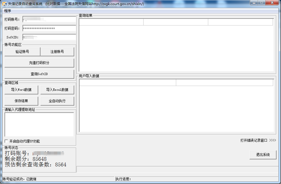Start 全自动执行 button
The width and height of the screenshot is (281, 184).
[57, 101]
